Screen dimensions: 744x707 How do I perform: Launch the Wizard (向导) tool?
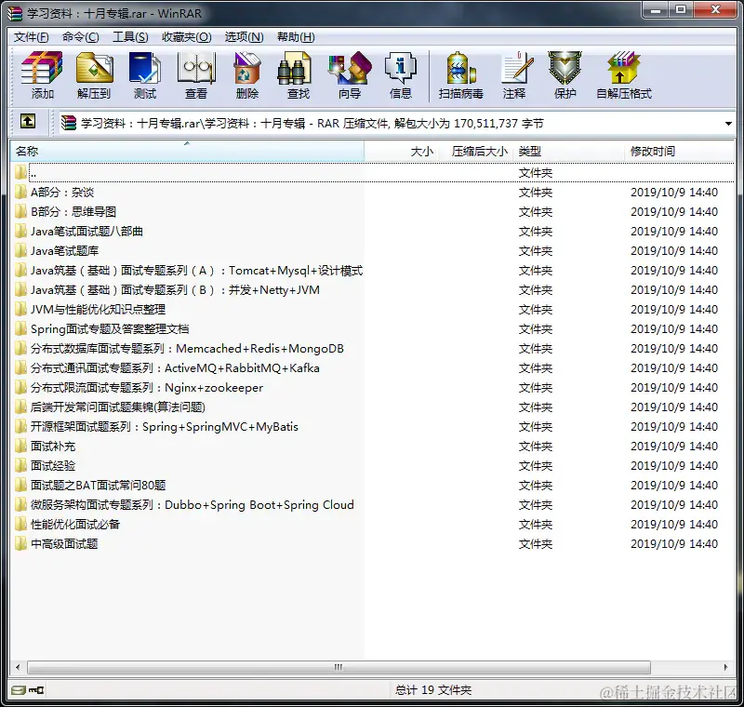350,75
